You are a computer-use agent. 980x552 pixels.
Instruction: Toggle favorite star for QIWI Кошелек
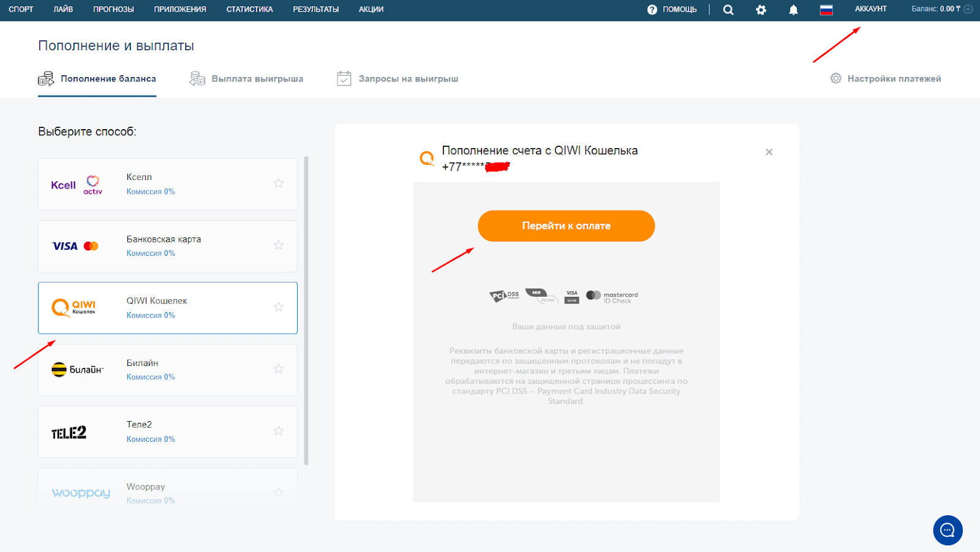coord(279,307)
